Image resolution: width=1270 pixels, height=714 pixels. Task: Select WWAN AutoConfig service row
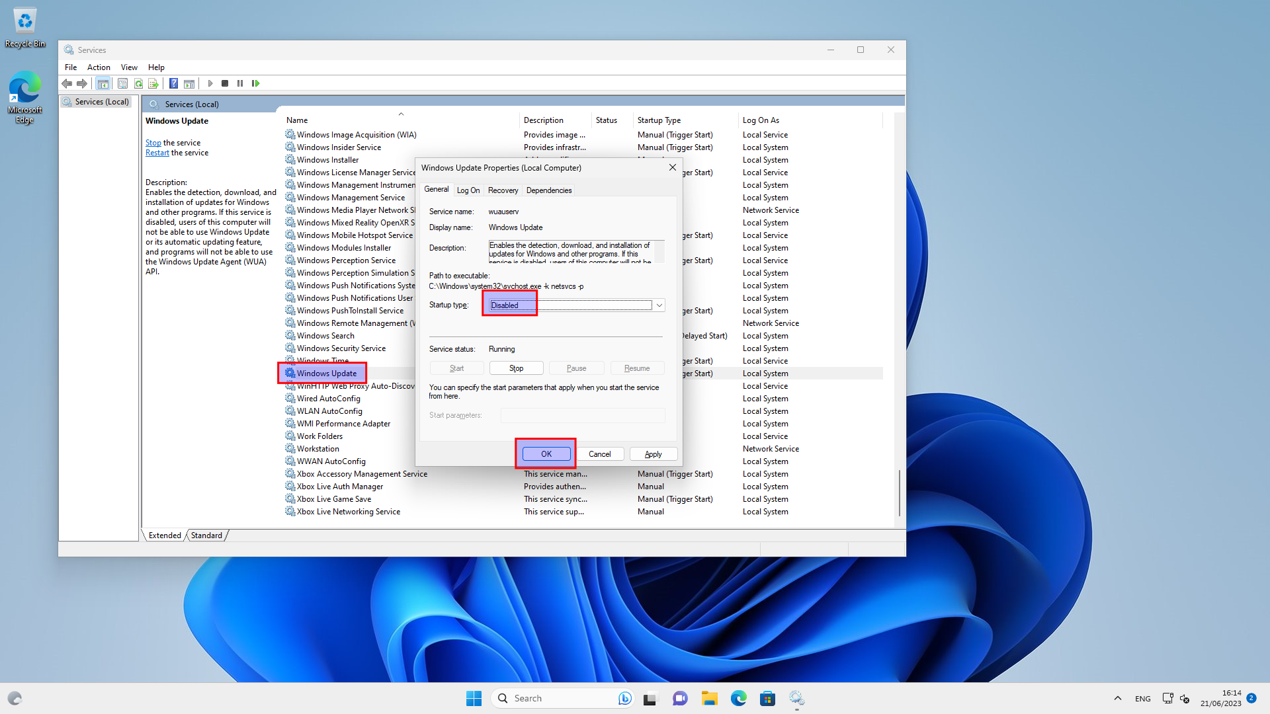click(x=331, y=461)
